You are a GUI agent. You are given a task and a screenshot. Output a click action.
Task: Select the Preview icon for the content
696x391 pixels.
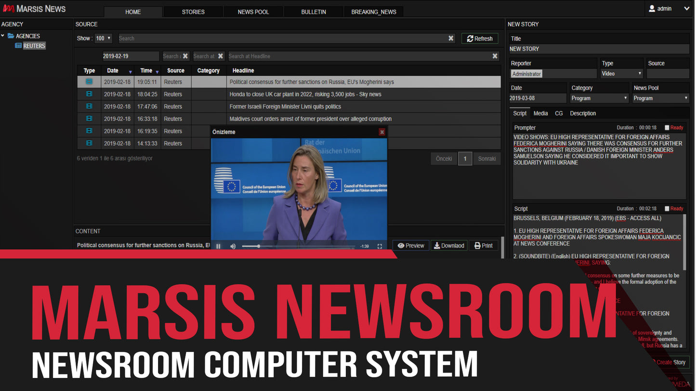coord(410,245)
